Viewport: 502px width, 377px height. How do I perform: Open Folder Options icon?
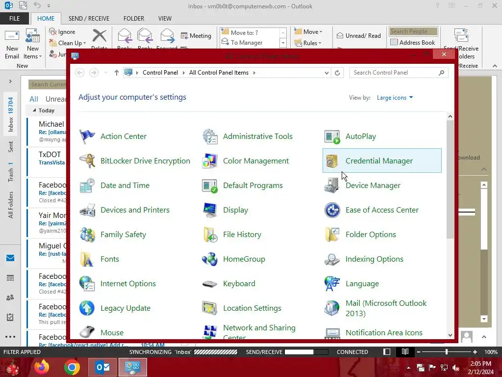click(x=332, y=235)
